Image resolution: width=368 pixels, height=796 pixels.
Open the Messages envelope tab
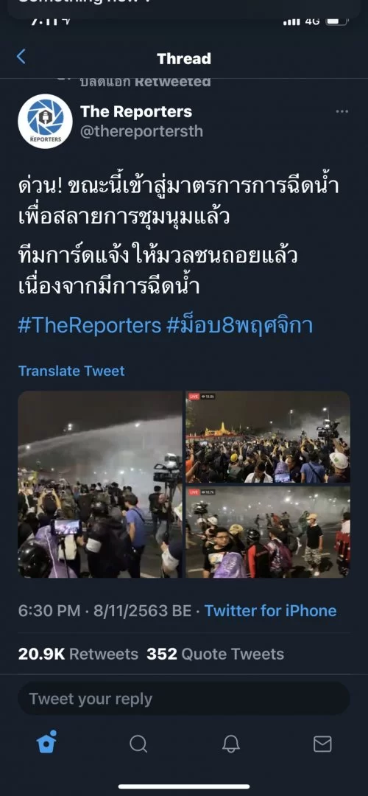[x=322, y=744]
